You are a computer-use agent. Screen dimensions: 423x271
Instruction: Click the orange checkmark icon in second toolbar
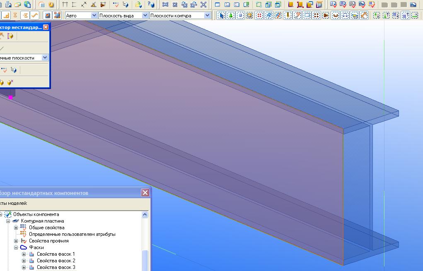[x=35, y=15]
